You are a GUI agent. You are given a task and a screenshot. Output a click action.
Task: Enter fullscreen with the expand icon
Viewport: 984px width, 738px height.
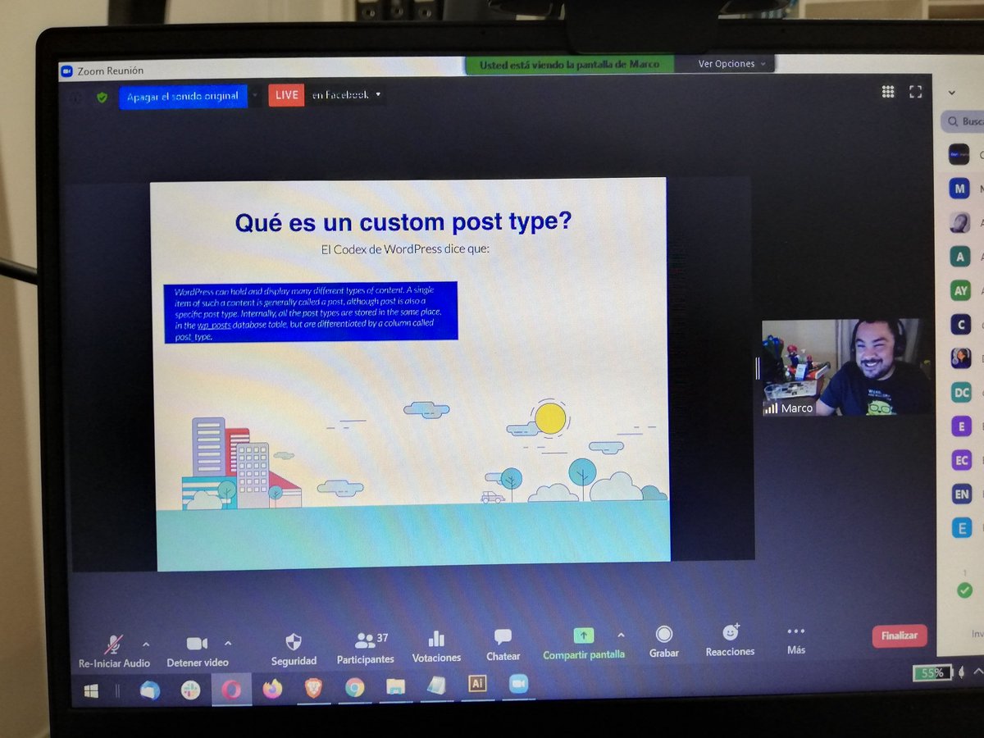[916, 92]
